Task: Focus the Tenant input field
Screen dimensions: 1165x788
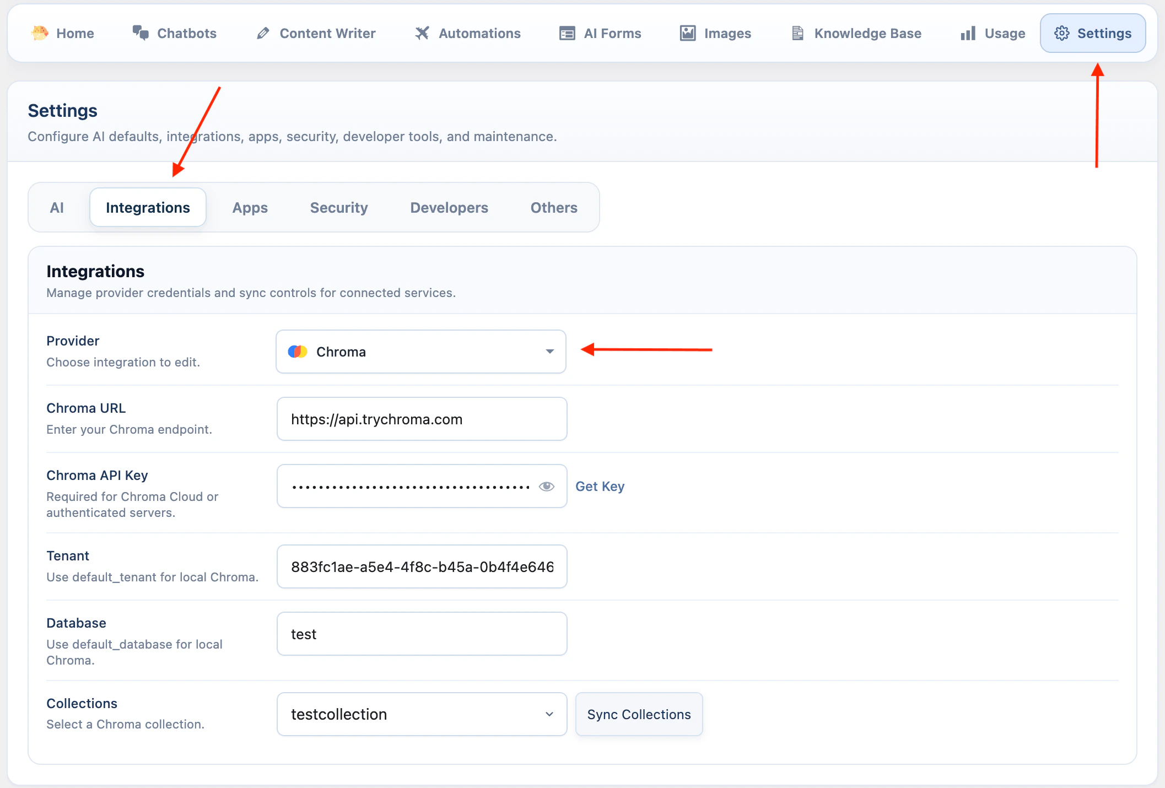Action: [422, 566]
